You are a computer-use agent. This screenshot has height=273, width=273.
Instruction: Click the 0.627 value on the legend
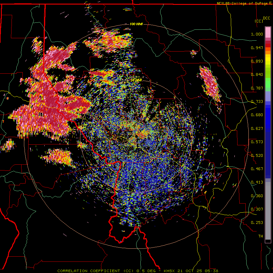[x=257, y=129]
